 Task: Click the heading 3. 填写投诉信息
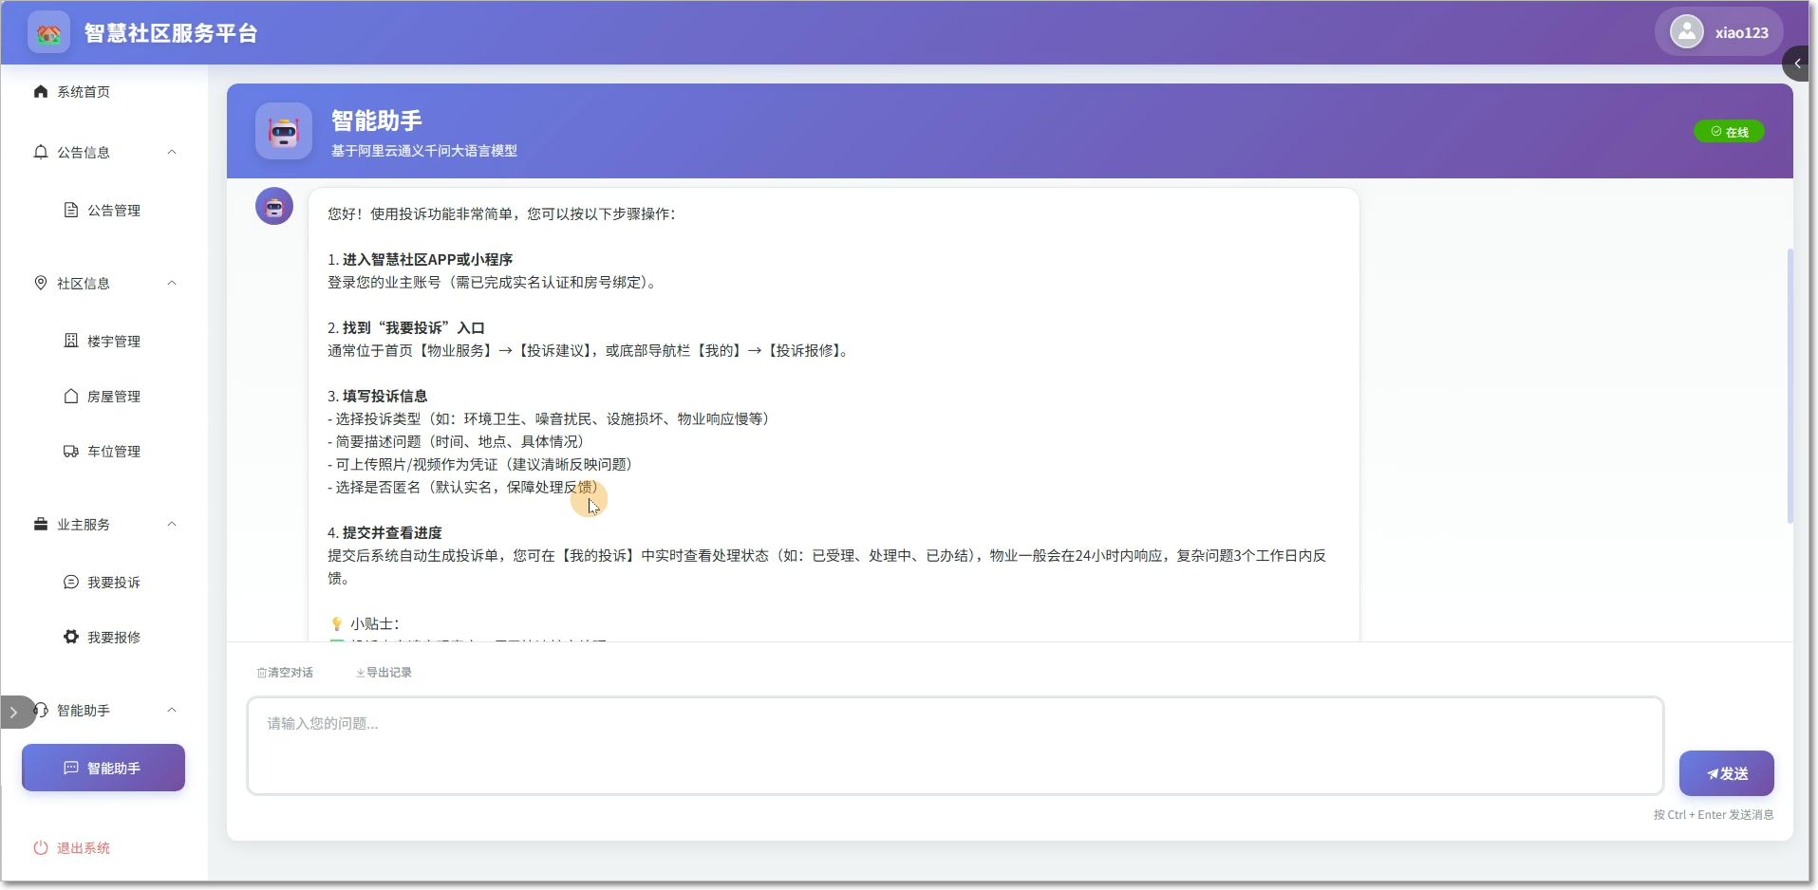coord(378,396)
